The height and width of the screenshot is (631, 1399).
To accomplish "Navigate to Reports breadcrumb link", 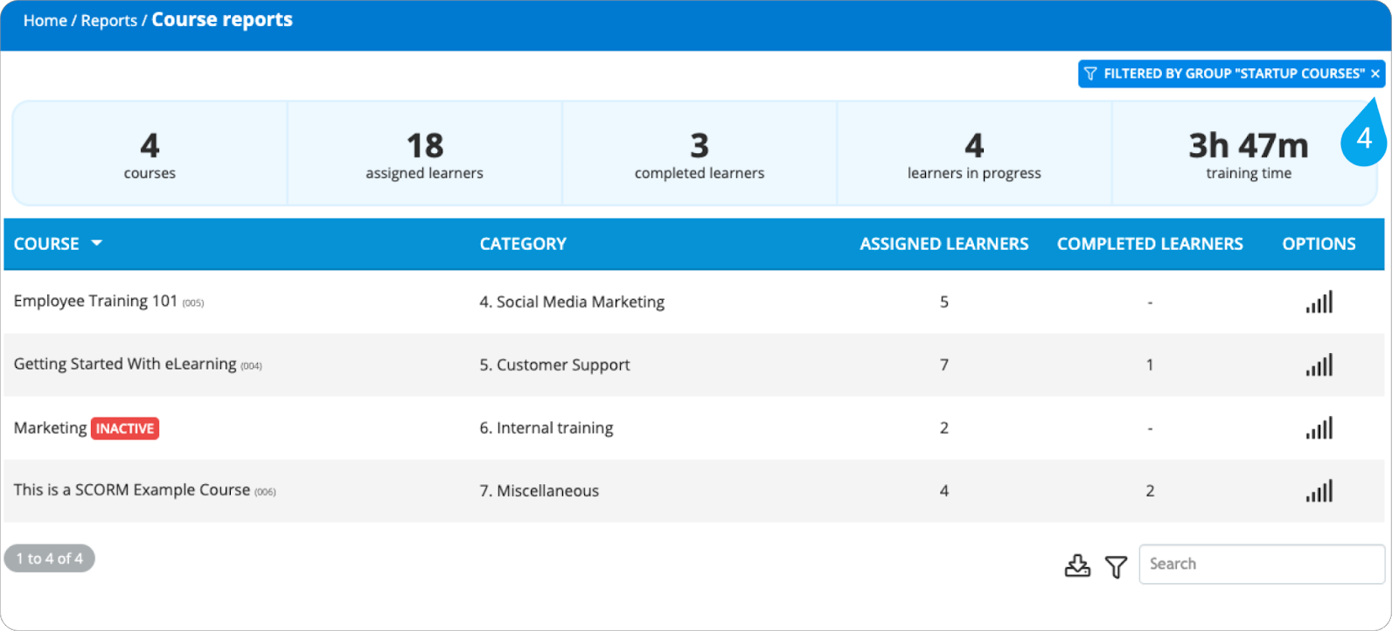I will click(108, 20).
